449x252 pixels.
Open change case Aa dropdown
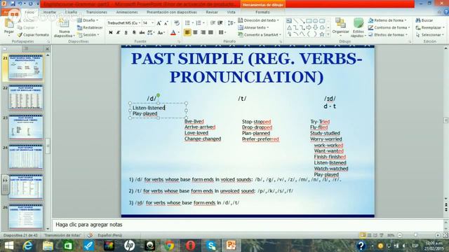(161, 33)
